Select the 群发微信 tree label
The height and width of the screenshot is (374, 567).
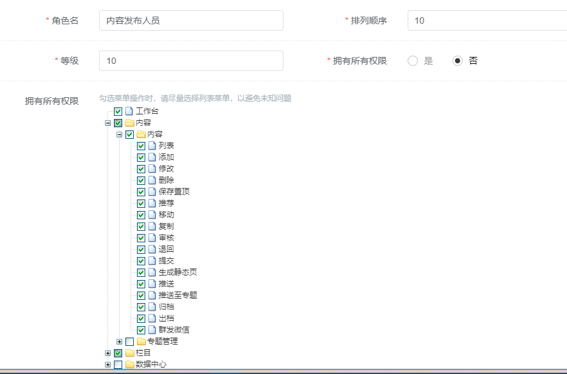tap(174, 329)
